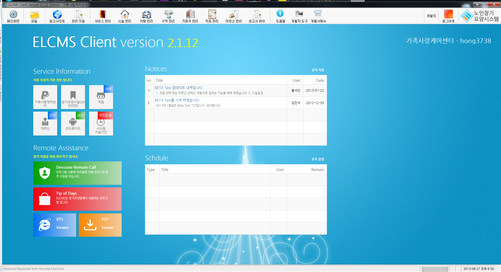Open 어르신 관리 toolbar icon
The width and height of the screenshot is (501, 272).
click(234, 16)
